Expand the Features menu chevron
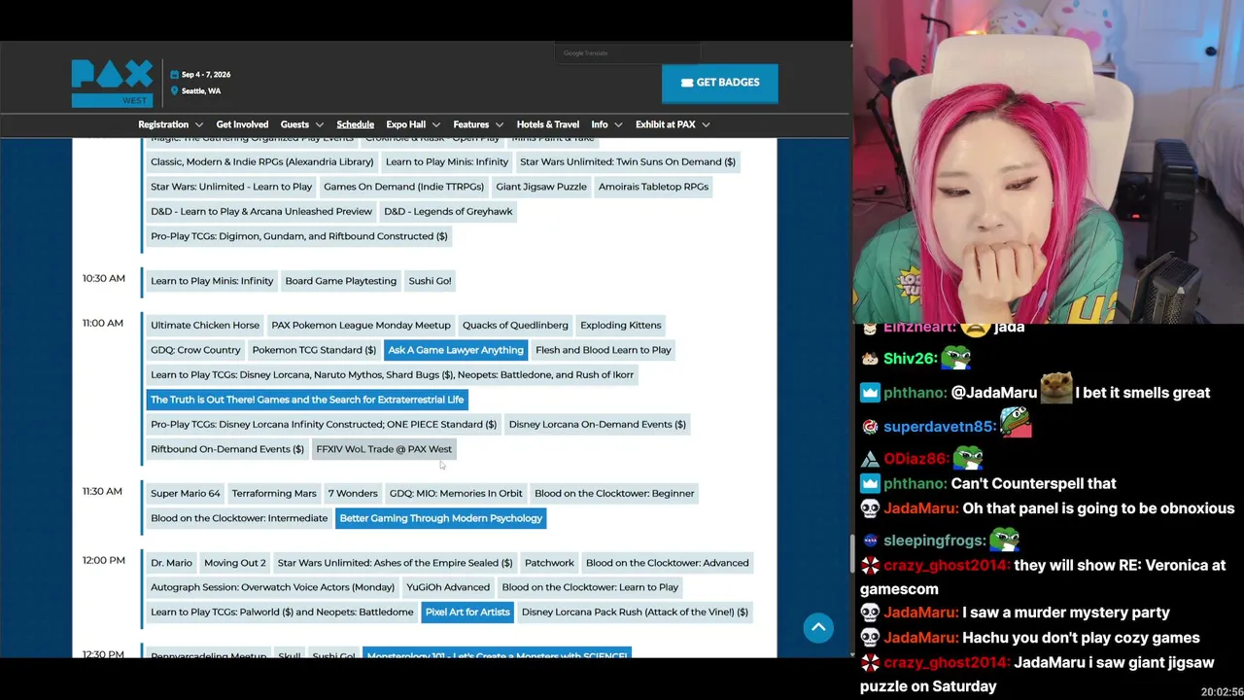The width and height of the screenshot is (1244, 700). (x=499, y=125)
